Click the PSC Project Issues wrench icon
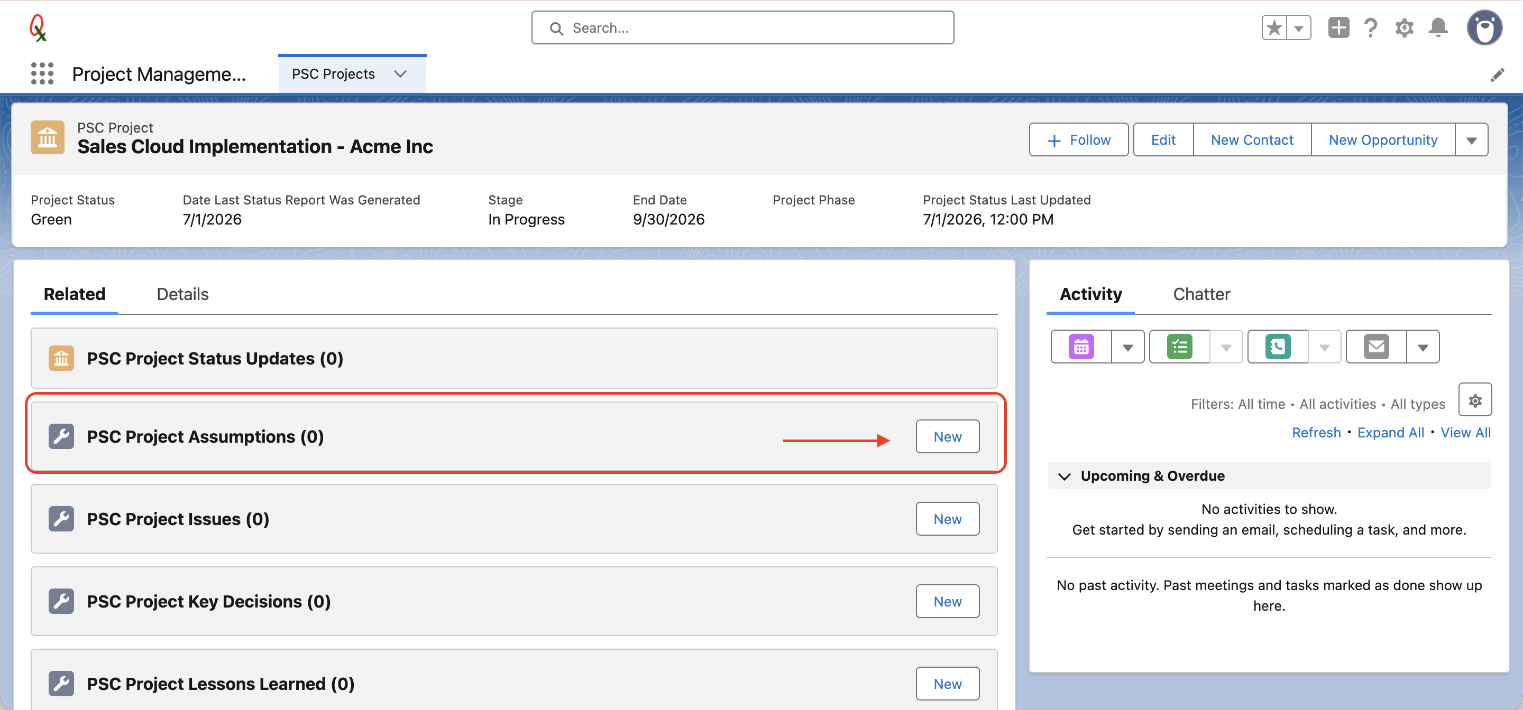The width and height of the screenshot is (1523, 710). 61,519
